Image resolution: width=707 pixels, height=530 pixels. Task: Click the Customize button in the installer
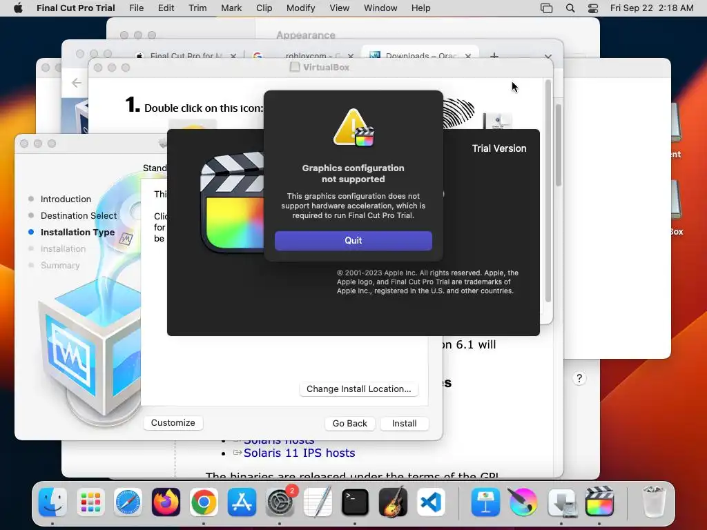coord(173,423)
